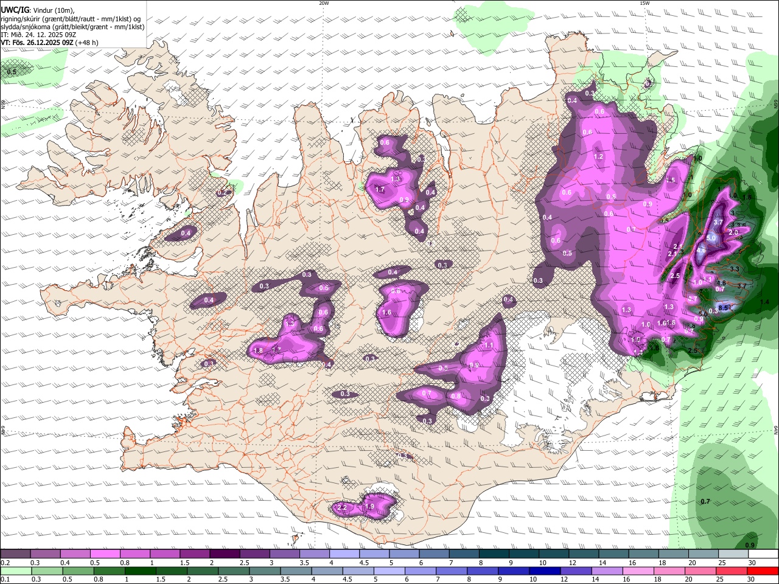Viewport: 779px width, 584px height.
Task: Click the '1.9' snowfall value in south Iceland
Action: click(369, 506)
